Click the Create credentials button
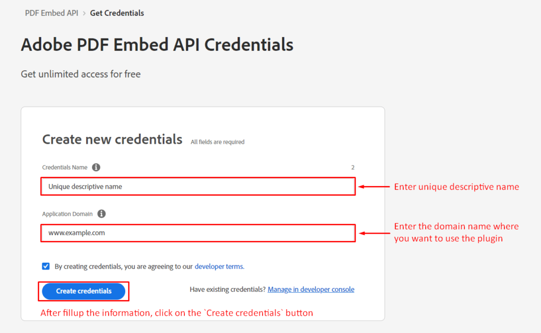Screen dimensions: 541x333 pos(83,291)
